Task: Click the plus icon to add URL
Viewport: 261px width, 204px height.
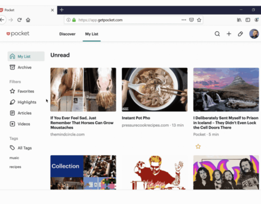Action: (x=229, y=34)
